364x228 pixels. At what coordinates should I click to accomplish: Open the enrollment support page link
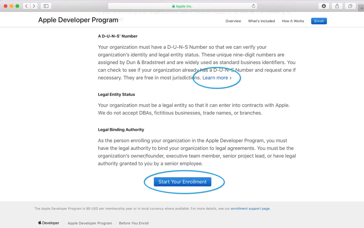pyautogui.click(x=250, y=209)
